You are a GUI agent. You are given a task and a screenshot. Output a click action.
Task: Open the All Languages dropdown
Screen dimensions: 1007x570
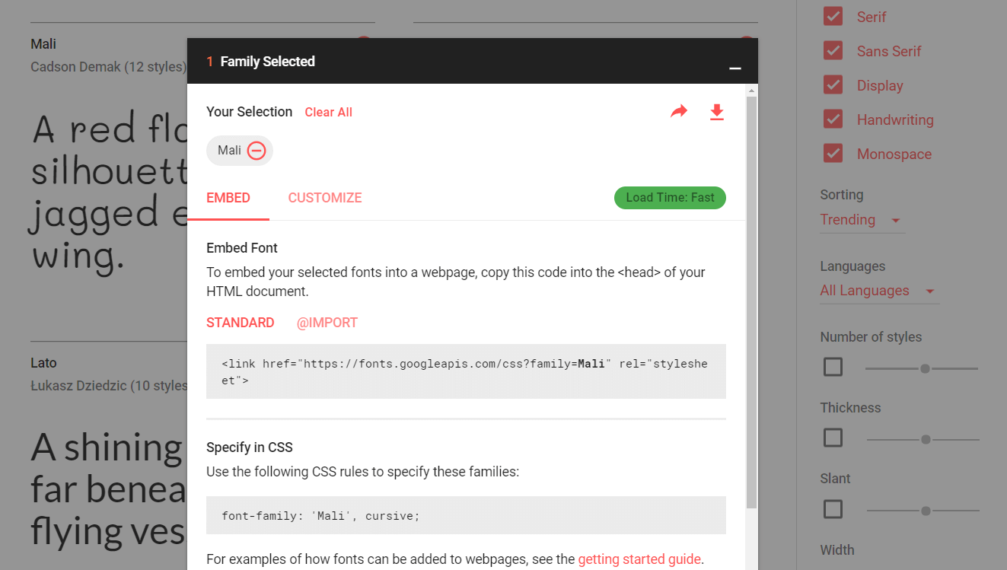click(878, 291)
